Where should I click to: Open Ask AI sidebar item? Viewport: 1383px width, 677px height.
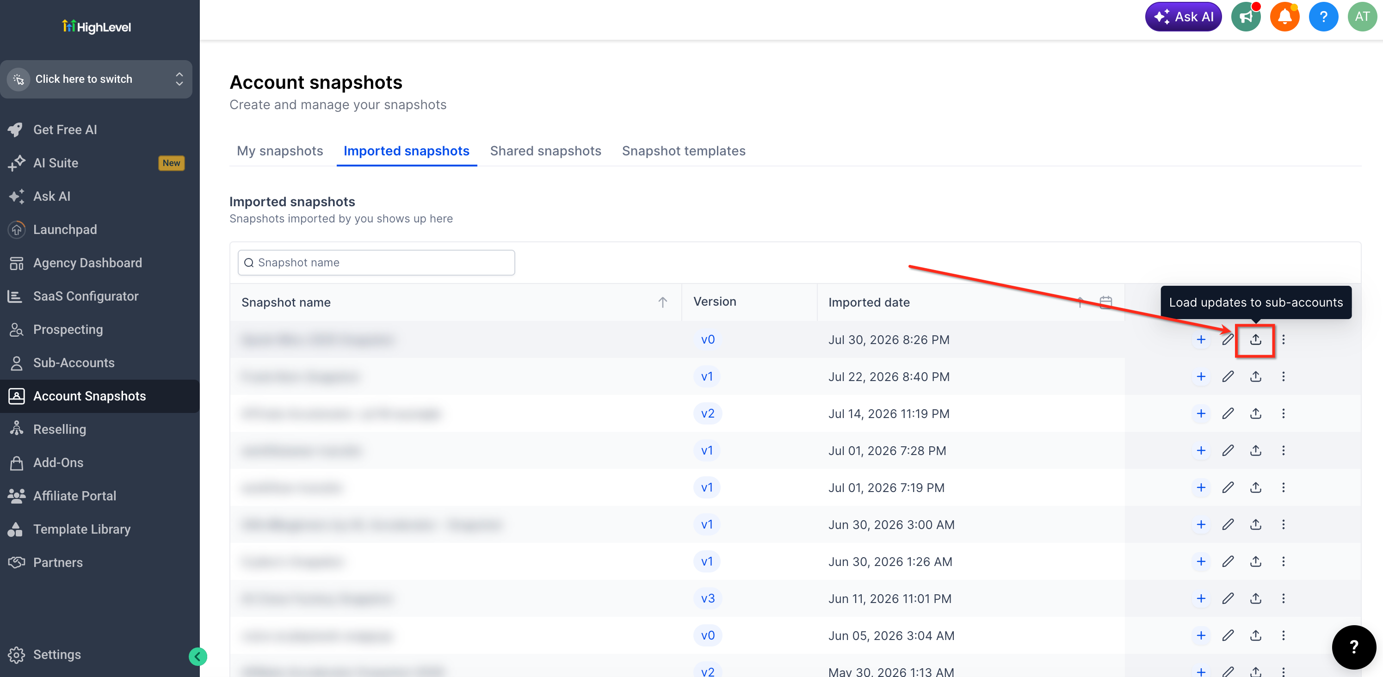coord(51,196)
